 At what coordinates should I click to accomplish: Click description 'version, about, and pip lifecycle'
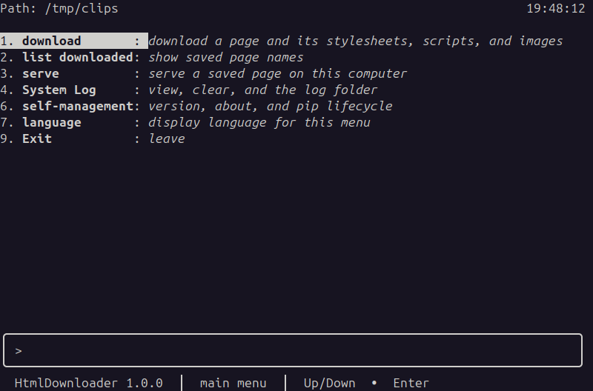pos(271,106)
